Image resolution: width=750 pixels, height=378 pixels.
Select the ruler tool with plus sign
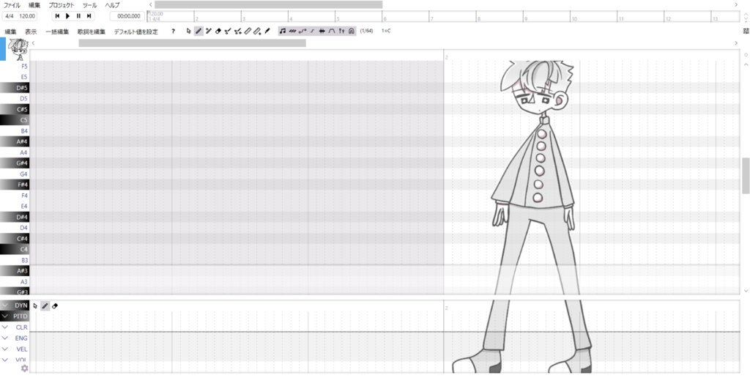[257, 31]
